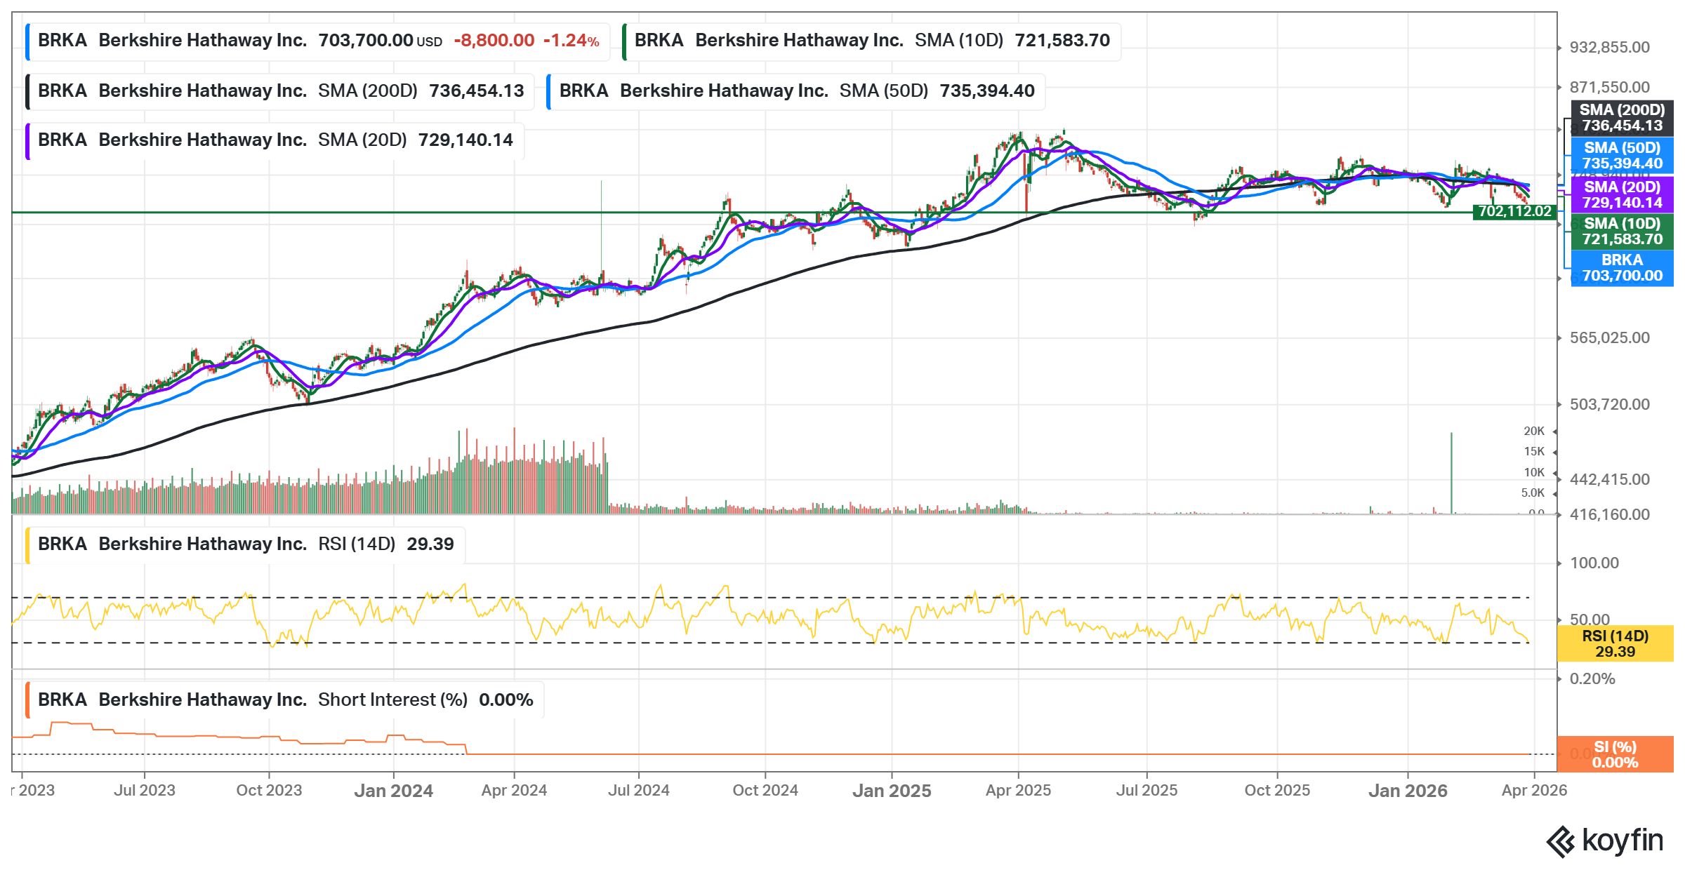Open the SMA (20D) 729,140.14 legend
The height and width of the screenshot is (870, 1685).
275,140
